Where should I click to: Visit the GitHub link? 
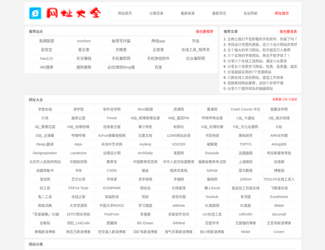212,170
